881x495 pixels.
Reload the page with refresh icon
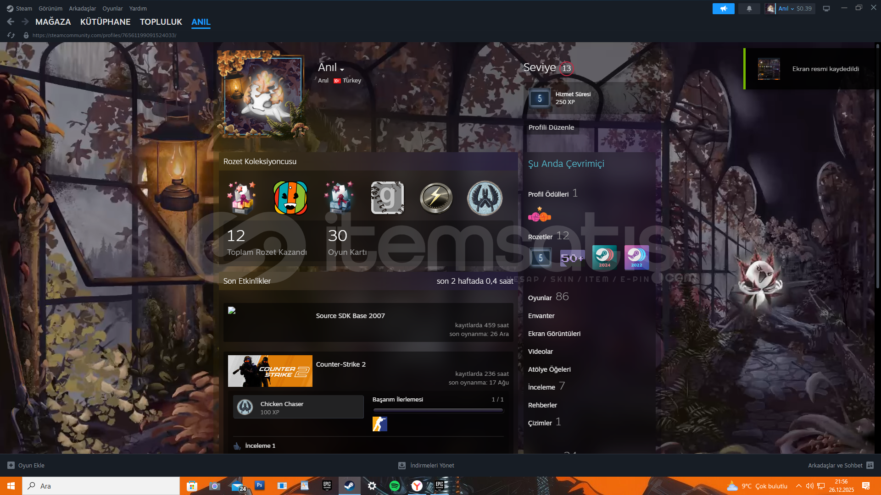[11, 35]
